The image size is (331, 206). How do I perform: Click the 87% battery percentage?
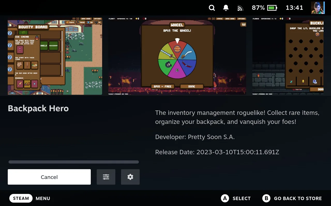point(258,8)
